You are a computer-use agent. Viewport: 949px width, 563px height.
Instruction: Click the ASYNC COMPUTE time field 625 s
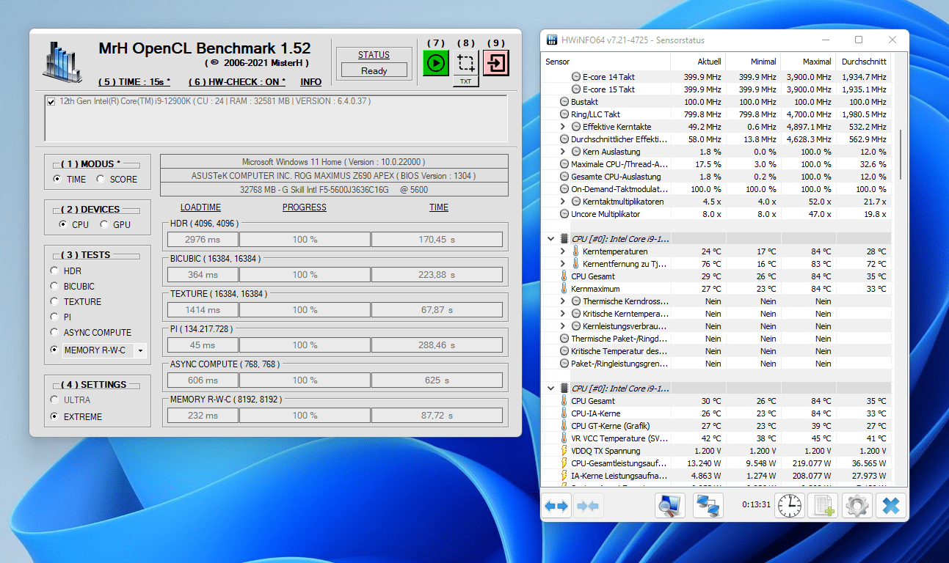click(437, 380)
